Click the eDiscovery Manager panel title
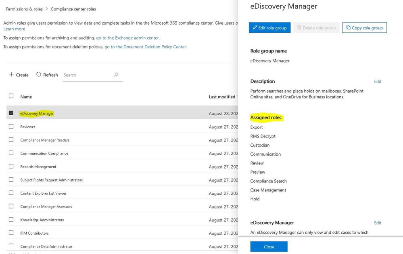The height and width of the screenshot is (254, 403). click(x=284, y=6)
